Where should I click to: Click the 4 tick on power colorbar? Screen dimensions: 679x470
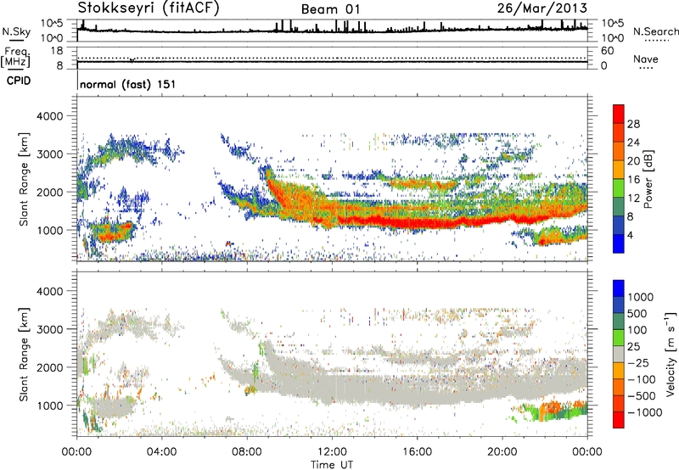(630, 235)
